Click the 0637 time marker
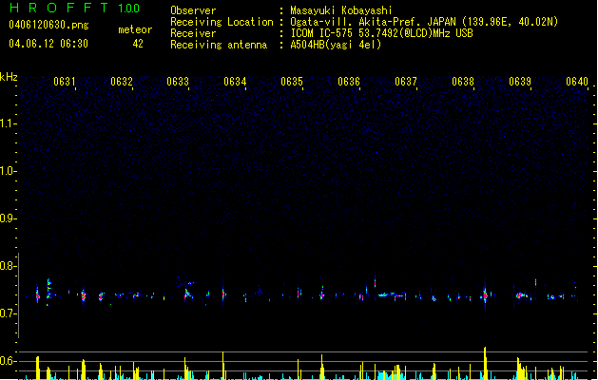 point(406,82)
